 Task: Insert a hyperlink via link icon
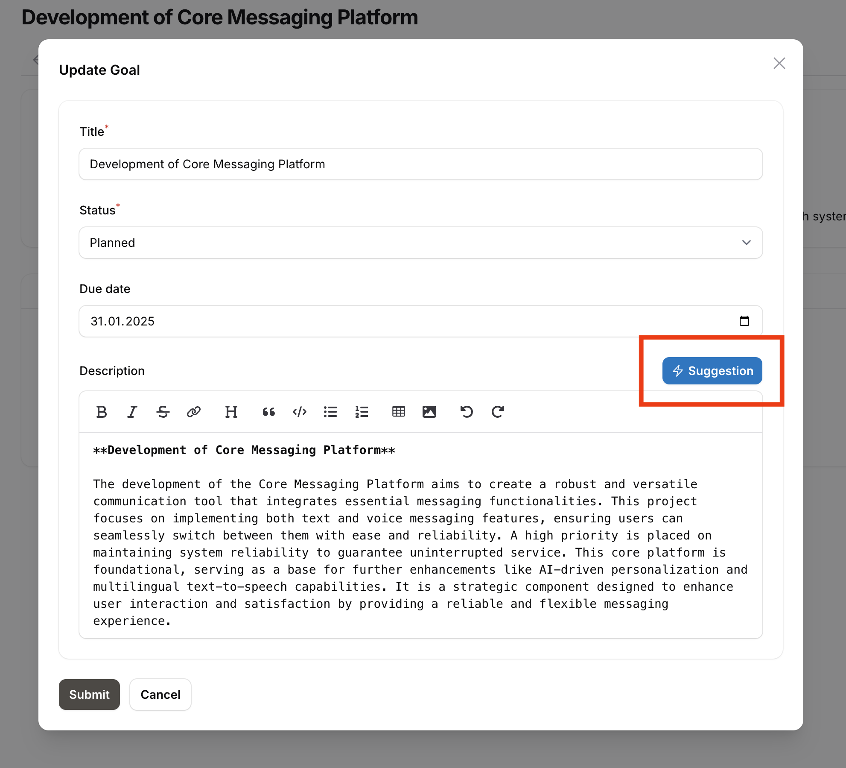coord(194,412)
